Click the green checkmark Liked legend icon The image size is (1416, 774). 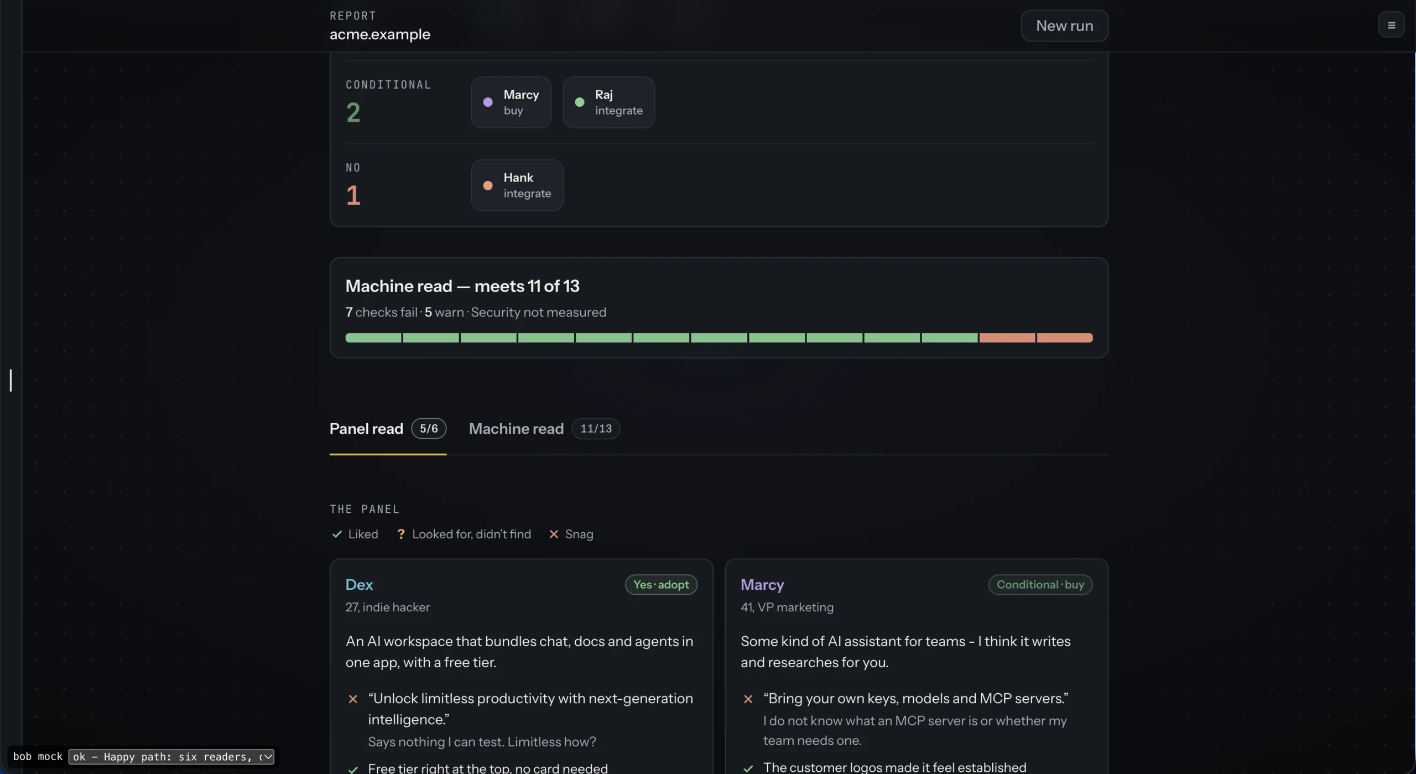[x=337, y=534]
